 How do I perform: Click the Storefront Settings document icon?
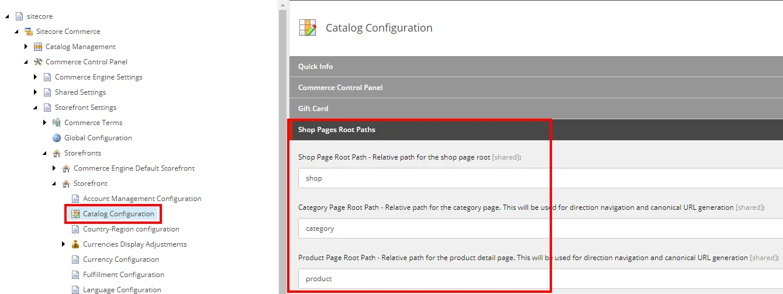(47, 108)
